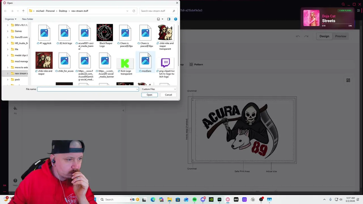This screenshot has height=204, width=363.
Task: Click the Cancel button
Action: point(168,95)
